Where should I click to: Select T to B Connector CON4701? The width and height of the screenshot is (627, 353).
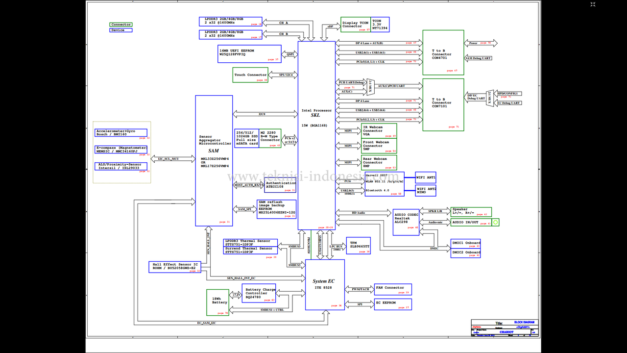443,52
